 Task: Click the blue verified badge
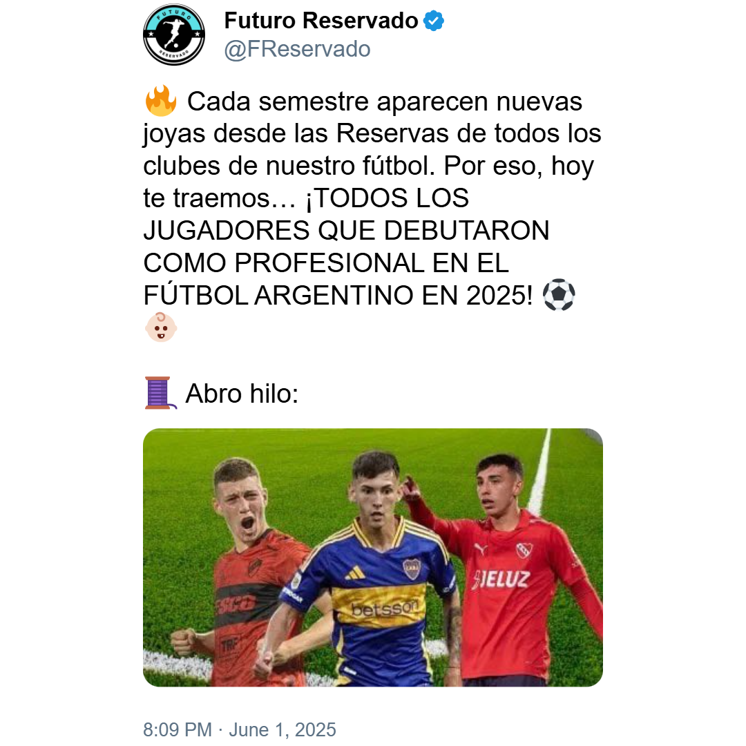(433, 21)
